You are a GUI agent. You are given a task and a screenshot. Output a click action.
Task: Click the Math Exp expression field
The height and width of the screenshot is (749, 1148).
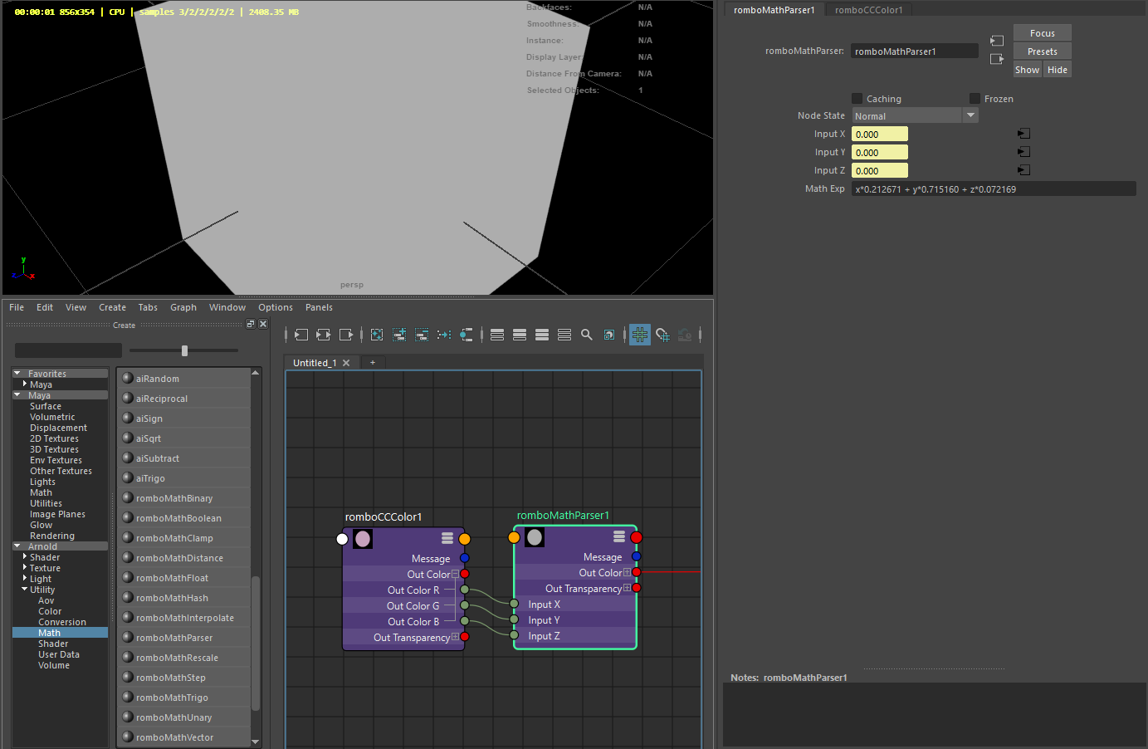click(994, 189)
